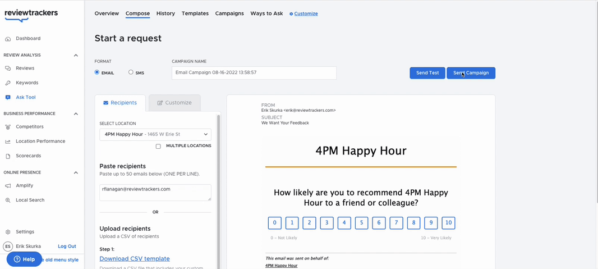Enable the Multiple Locations checkbox

(158, 146)
